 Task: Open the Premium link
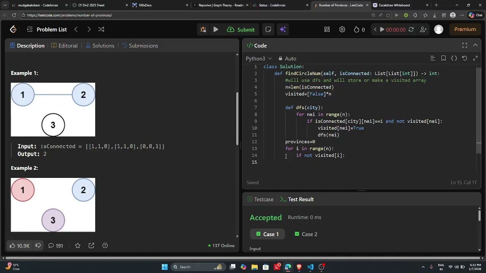click(465, 29)
